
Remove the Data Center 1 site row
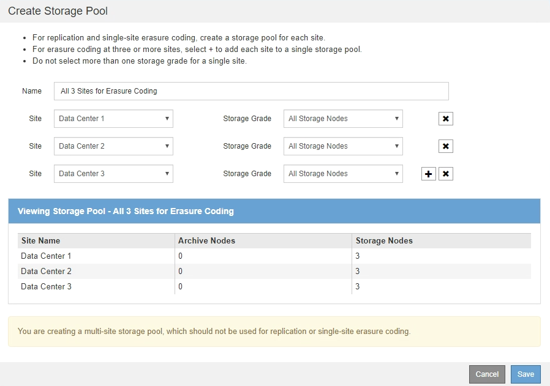[x=446, y=119]
